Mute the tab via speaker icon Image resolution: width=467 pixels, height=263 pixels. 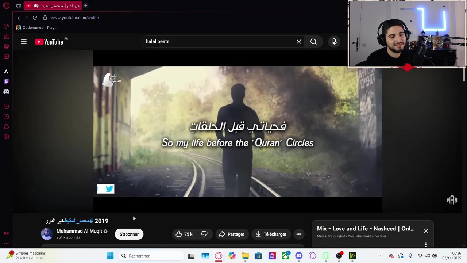[36, 6]
